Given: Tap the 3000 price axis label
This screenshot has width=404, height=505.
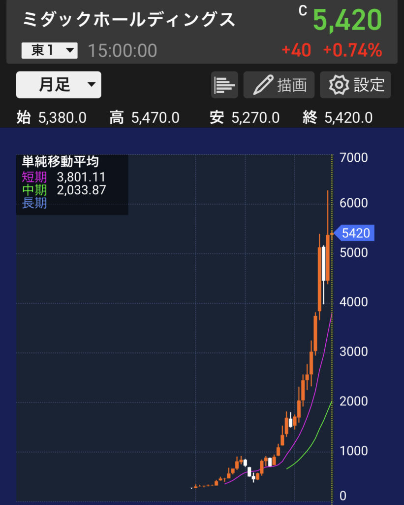Looking at the screenshot, I should point(353,351).
